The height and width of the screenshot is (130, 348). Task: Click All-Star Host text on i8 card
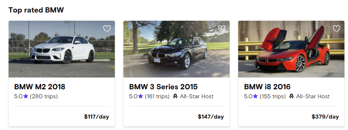[313, 96]
